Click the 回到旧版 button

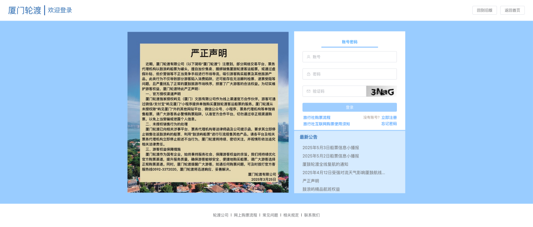click(x=485, y=11)
